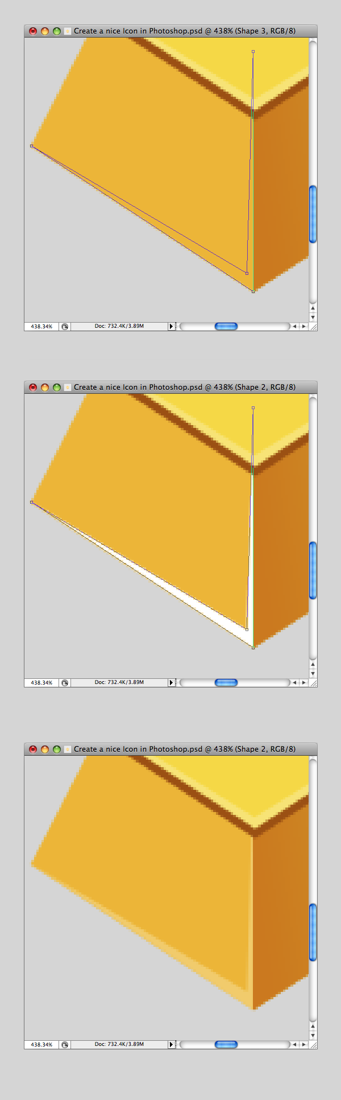Click the title bar document icon in the white shape window
The width and height of the screenshot is (341, 1100).
tap(68, 388)
